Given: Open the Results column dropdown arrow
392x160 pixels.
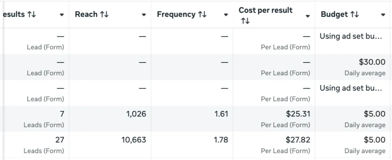Looking at the screenshot, I should pos(62,15).
